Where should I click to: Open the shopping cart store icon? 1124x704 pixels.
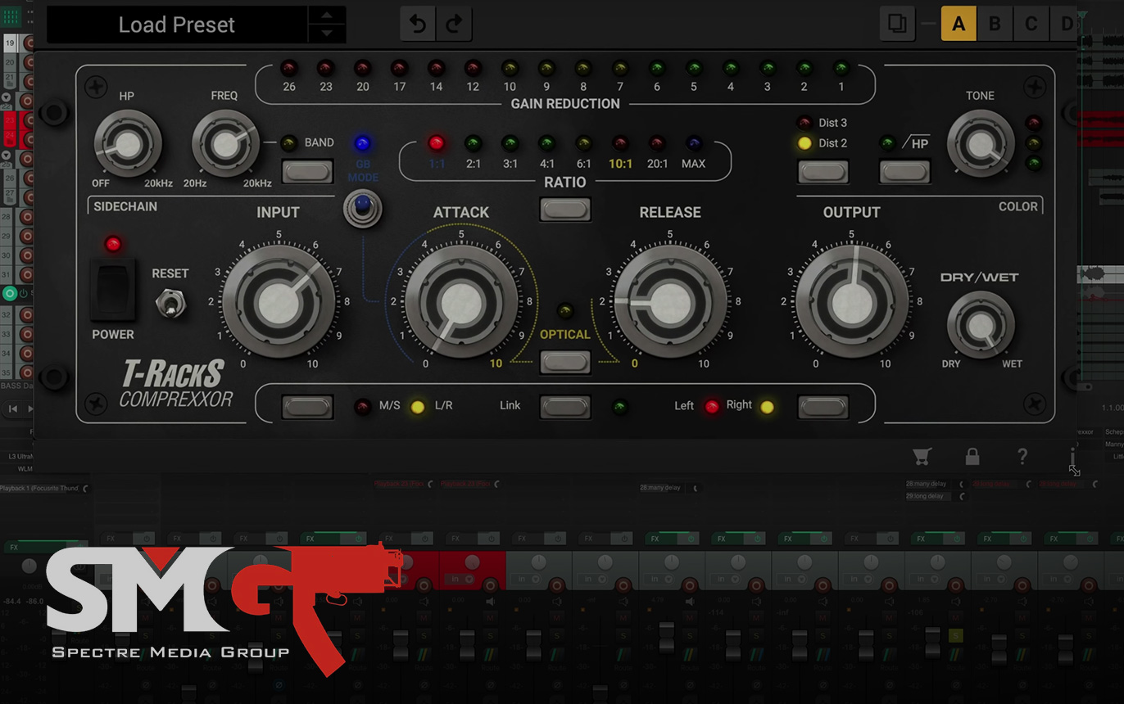pyautogui.click(x=922, y=457)
